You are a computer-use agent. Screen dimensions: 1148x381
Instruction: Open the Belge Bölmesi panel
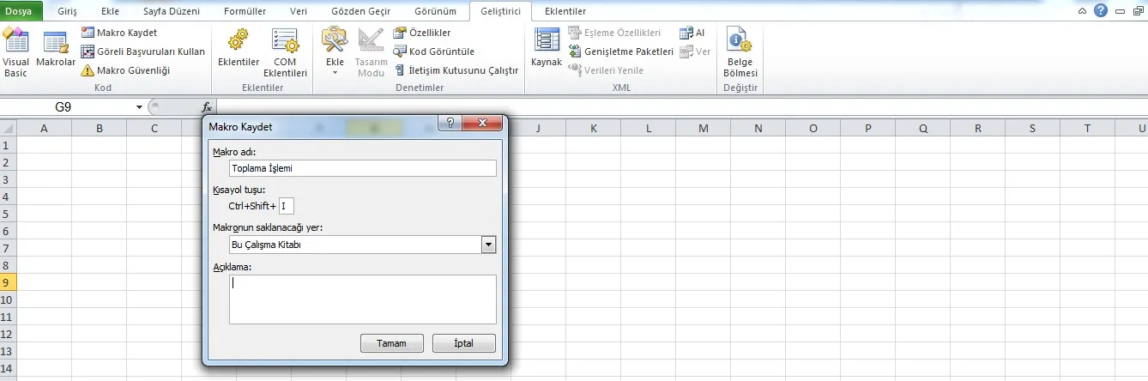[x=740, y=51]
